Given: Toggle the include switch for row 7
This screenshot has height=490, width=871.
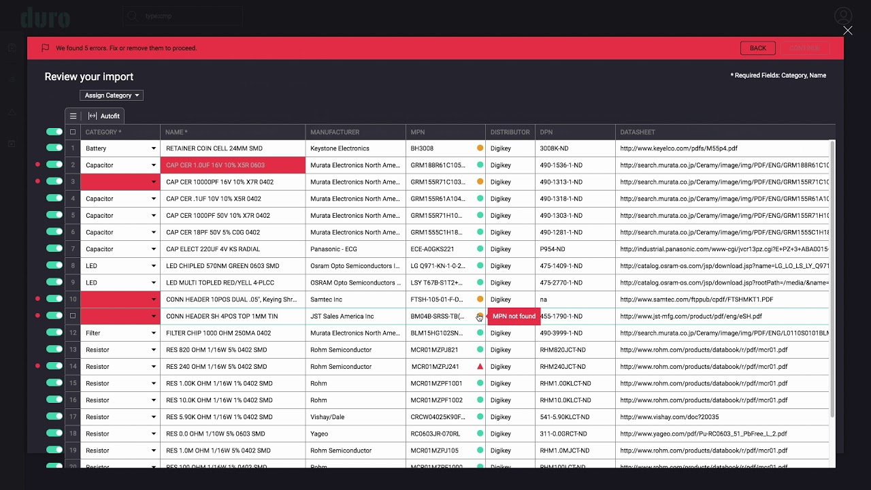Looking at the screenshot, I should (x=54, y=248).
